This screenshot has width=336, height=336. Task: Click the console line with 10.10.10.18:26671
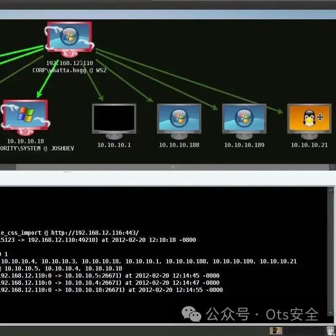(x=111, y=290)
